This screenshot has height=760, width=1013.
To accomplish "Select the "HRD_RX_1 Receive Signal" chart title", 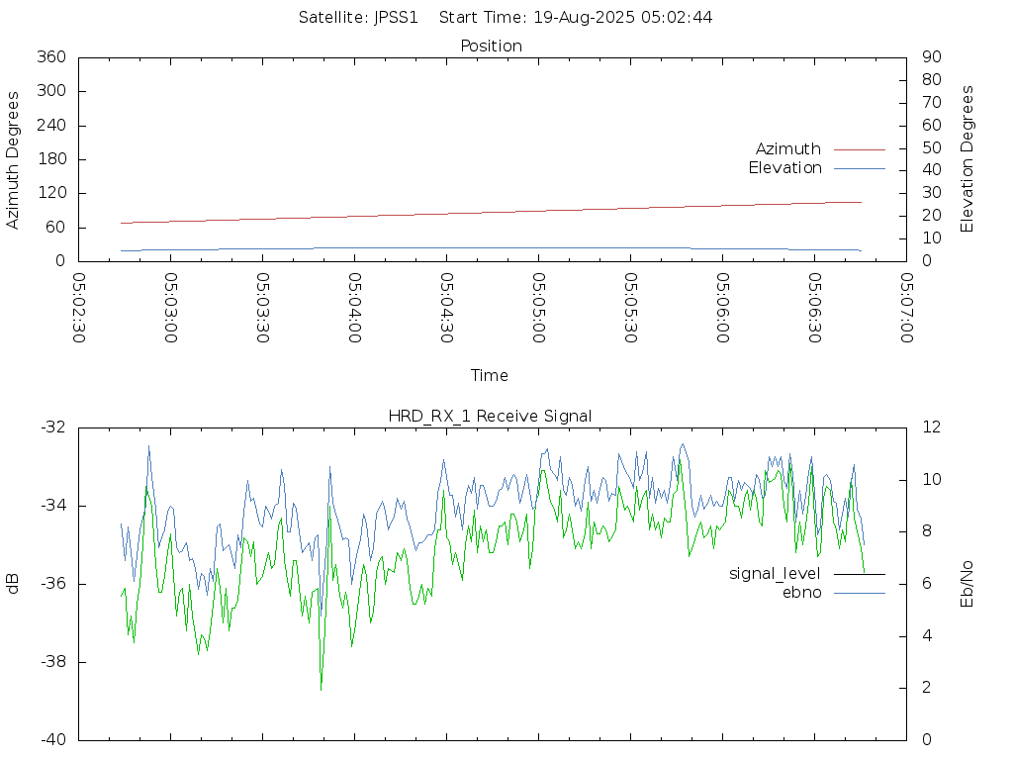I will coord(490,417).
